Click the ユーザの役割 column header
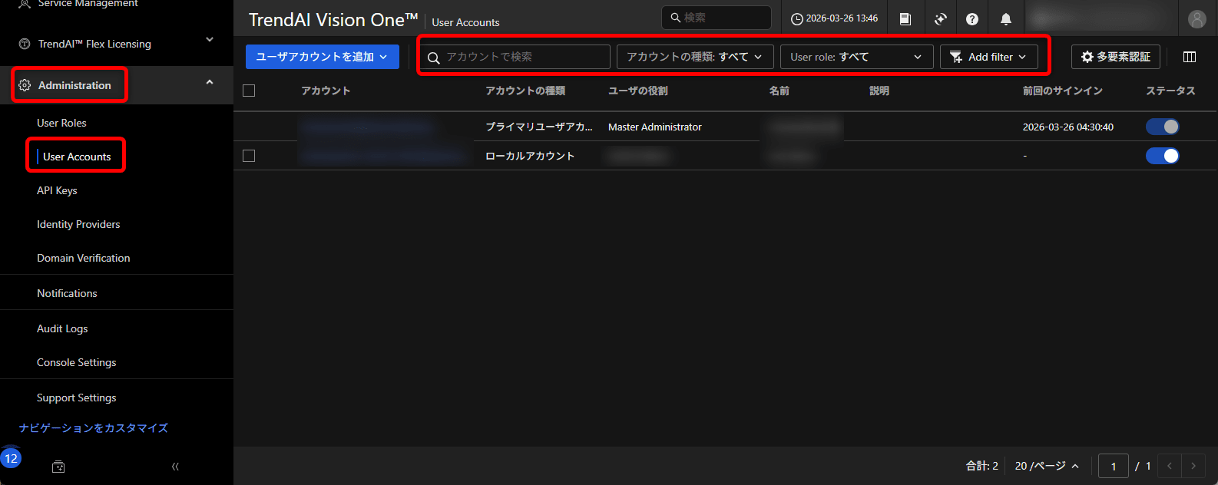Screen dimensions: 1218x485 pos(638,91)
